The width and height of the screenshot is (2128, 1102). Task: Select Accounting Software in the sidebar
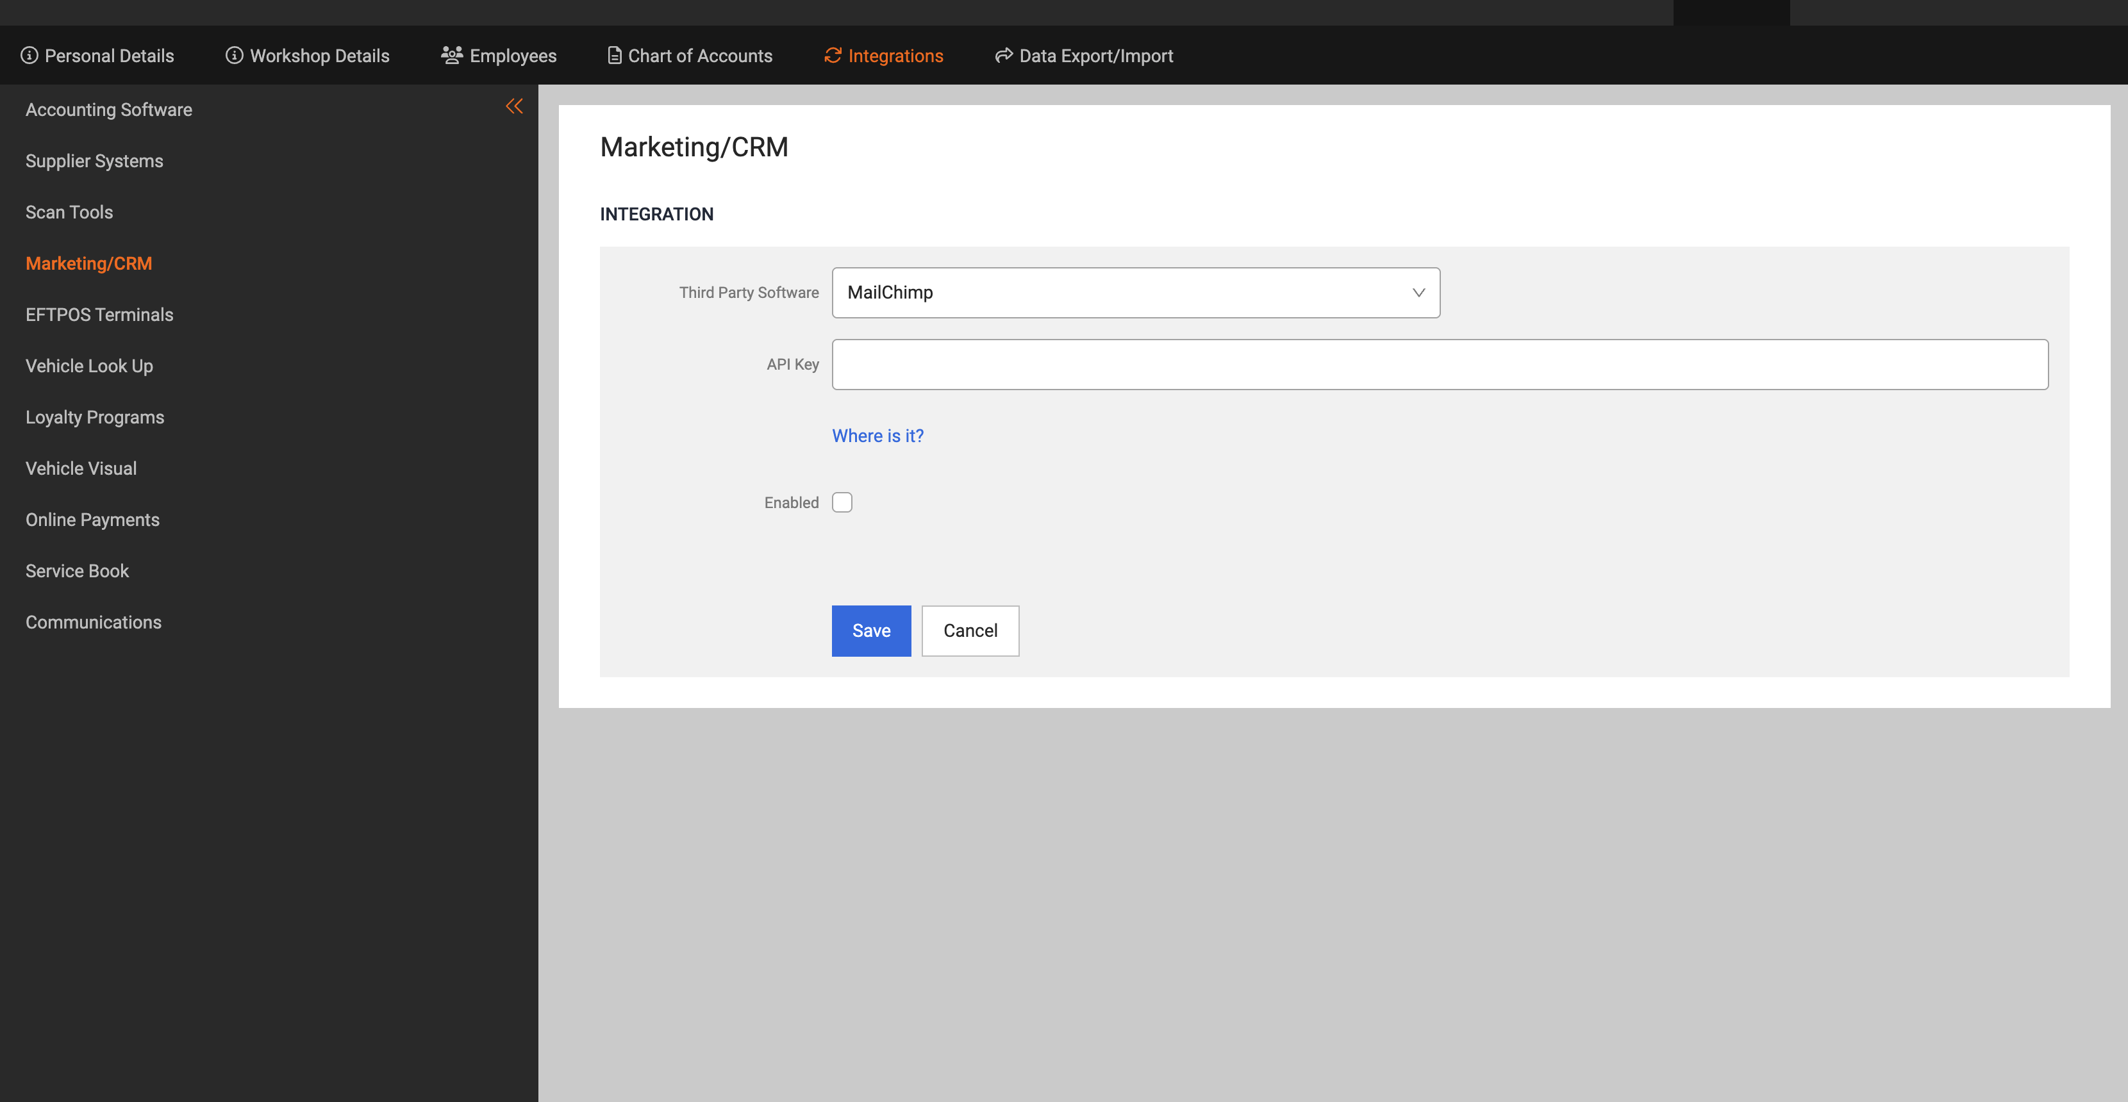coord(109,110)
